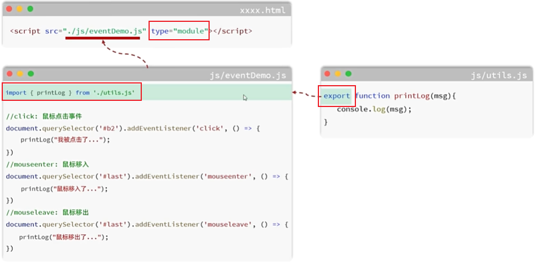The height and width of the screenshot is (265, 537).
Task: Click the closing </script> tag
Action: 233,31
